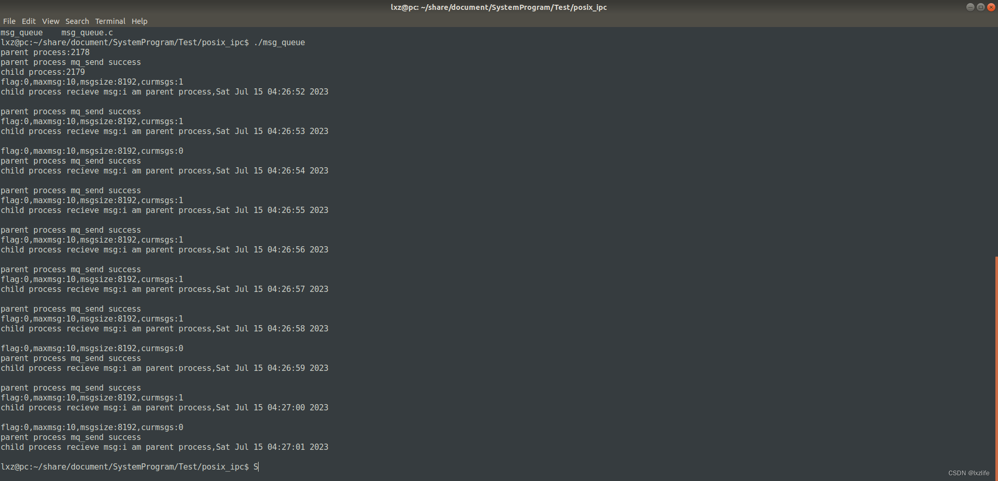Image resolution: width=998 pixels, height=481 pixels.
Task: Click the message line timestamped 04:26:55
Action: 164,210
